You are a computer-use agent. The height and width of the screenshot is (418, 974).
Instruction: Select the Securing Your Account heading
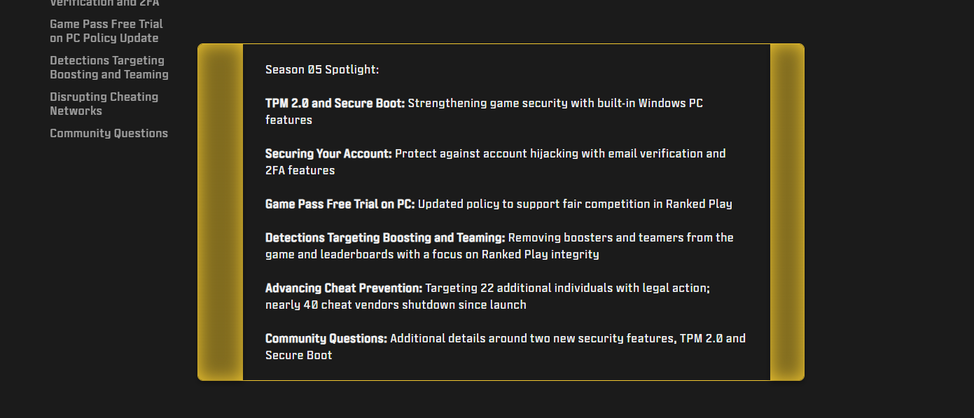[327, 153]
